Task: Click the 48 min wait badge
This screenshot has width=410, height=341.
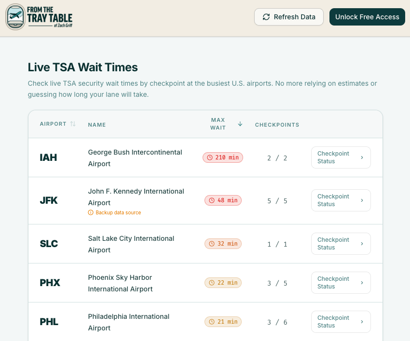Action: [223, 200]
